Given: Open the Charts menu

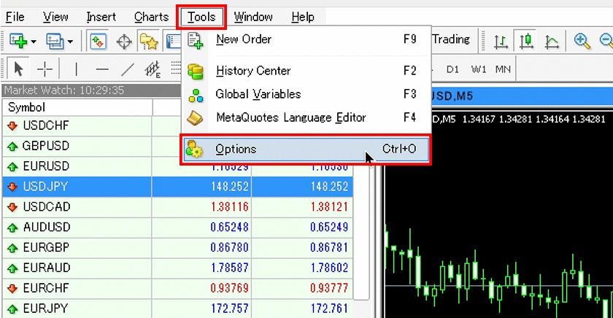Looking at the screenshot, I should point(151,17).
